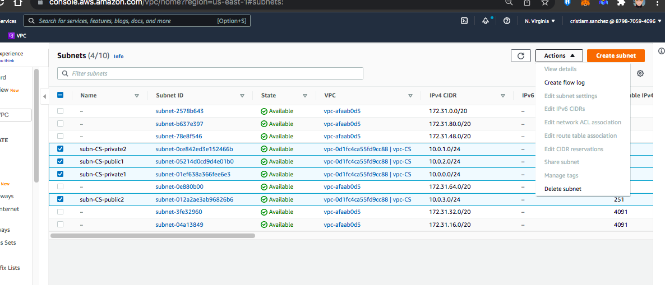This screenshot has height=285, width=665.
Task: Click the Filter subnets search field
Action: click(210, 73)
